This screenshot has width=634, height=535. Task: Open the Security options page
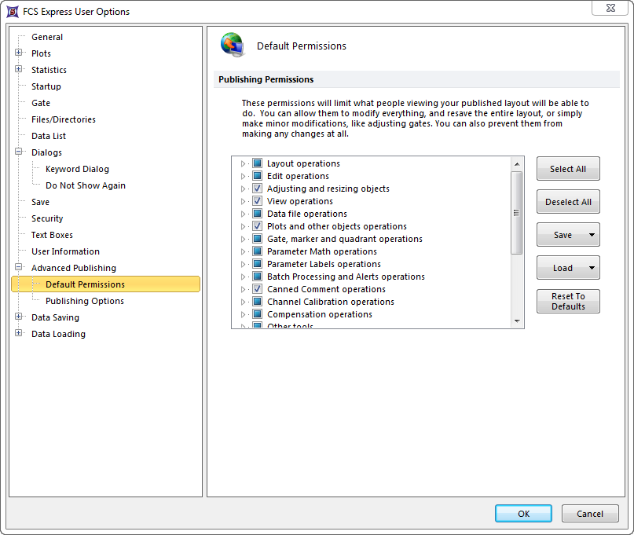[47, 218]
